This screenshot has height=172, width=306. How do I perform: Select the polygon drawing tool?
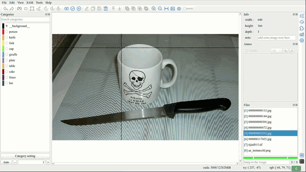[x=32, y=8]
